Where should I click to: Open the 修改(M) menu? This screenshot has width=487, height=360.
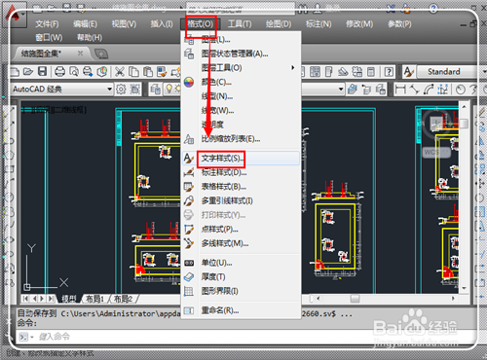[x=359, y=24]
